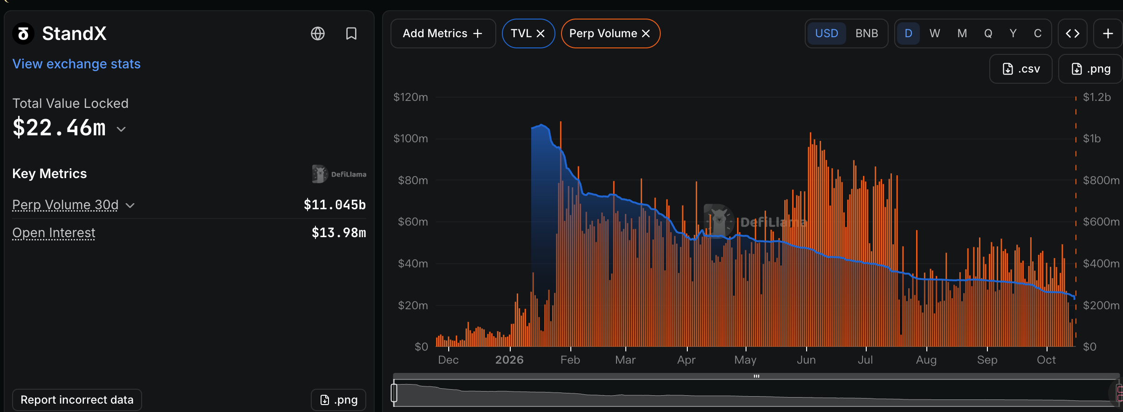Click the $13.98m open interest value
1123x412 pixels.
(x=339, y=233)
